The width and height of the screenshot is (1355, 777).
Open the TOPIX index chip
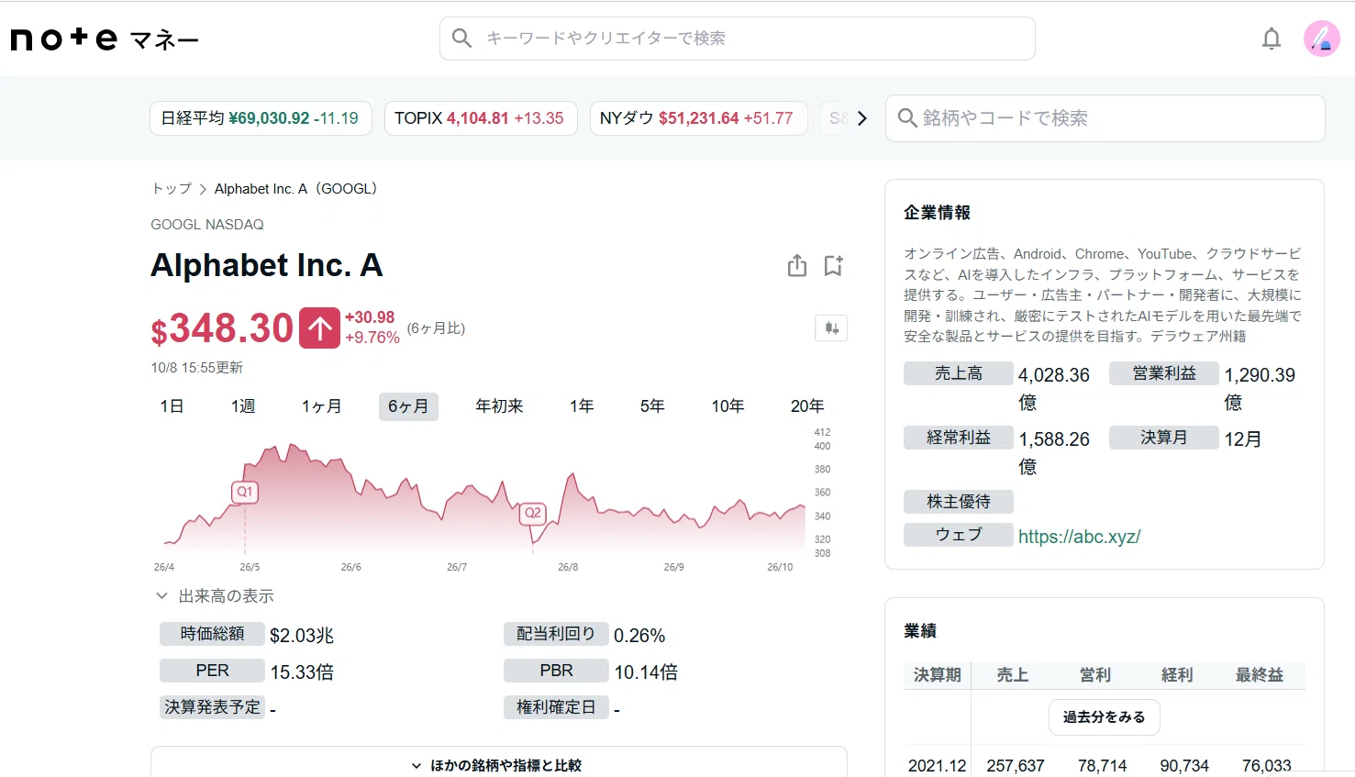pyautogui.click(x=480, y=118)
